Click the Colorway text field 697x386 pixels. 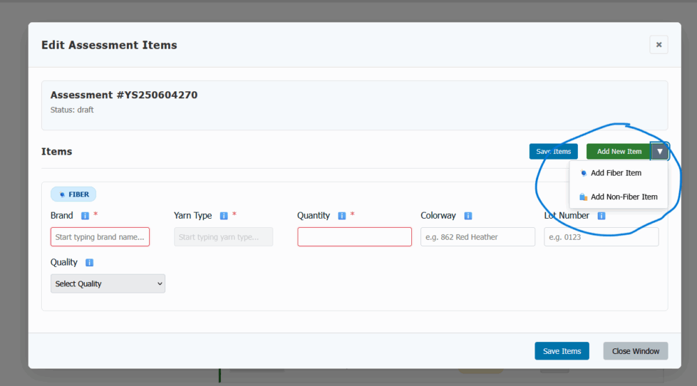coord(477,237)
